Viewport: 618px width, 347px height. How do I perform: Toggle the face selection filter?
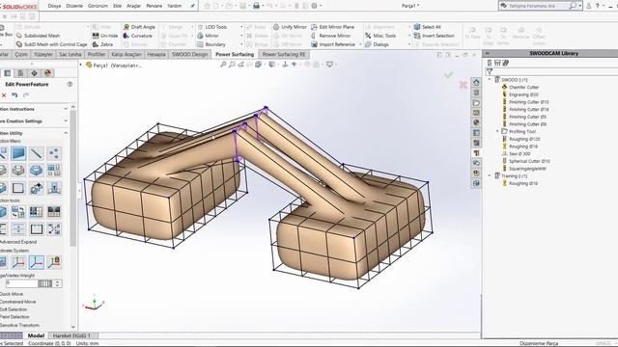tap(18, 153)
